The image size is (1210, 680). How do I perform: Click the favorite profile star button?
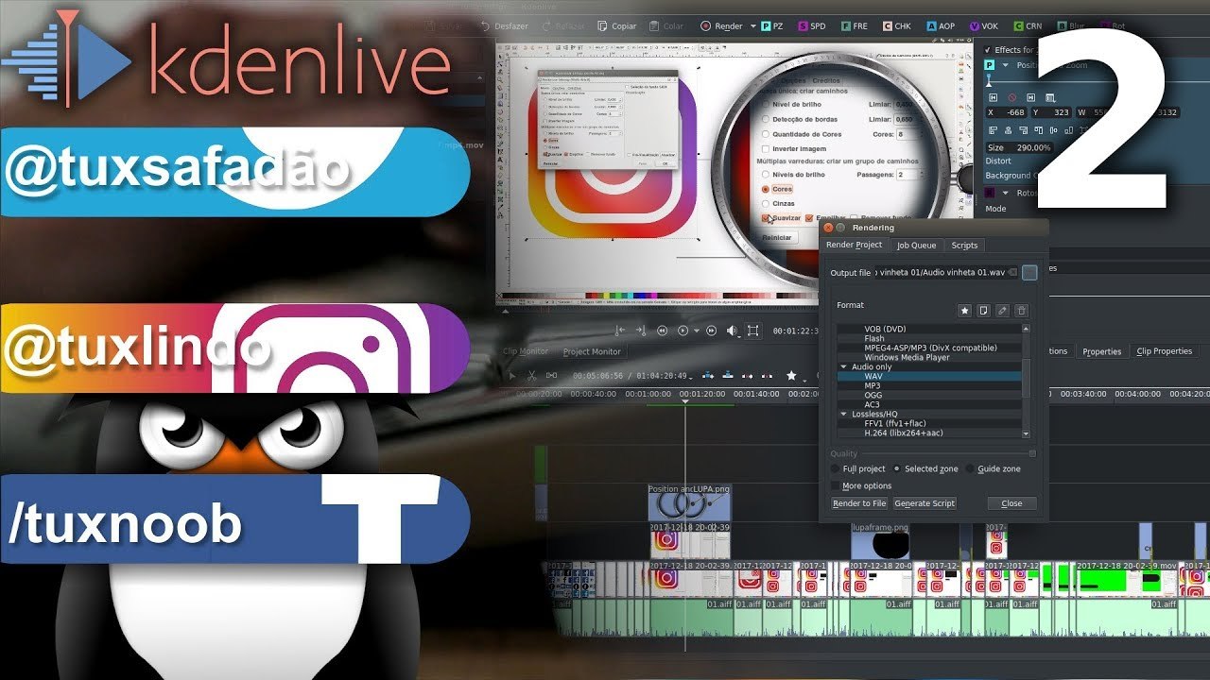click(965, 310)
